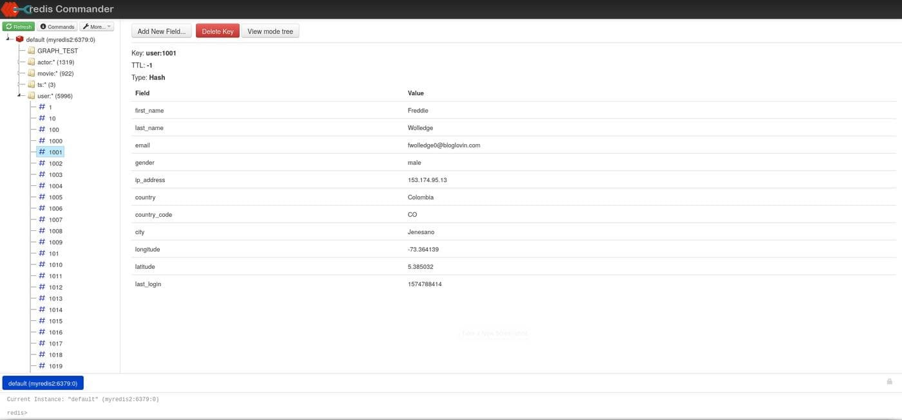Screen dimensions: 902x420
Task: Open the More... dropdown menu
Action: pos(97,26)
